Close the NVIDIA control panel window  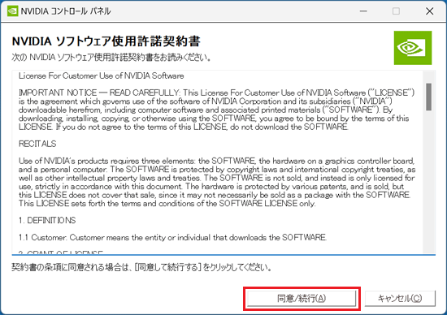pyautogui.click(x=429, y=11)
